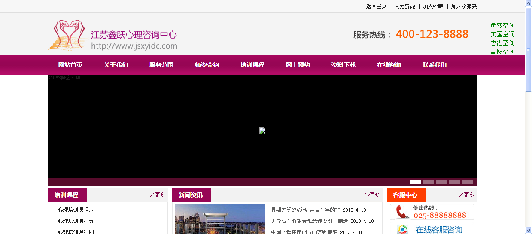
Task: Navigate to 培训课程 in nav bar
Action: pyautogui.click(x=252, y=65)
